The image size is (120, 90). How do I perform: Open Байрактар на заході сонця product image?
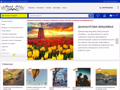click(x=106, y=77)
